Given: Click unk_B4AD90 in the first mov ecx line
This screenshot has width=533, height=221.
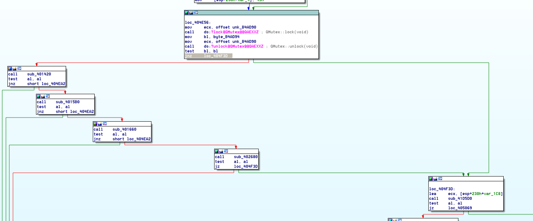Looking at the screenshot, I should 244,27.
